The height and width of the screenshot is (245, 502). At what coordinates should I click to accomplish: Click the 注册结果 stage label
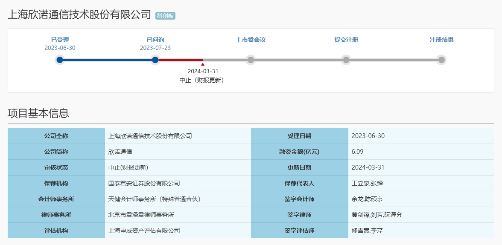tap(441, 40)
